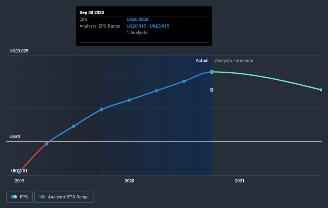Select the analyst estimate point below the EPS line

coord(212,90)
